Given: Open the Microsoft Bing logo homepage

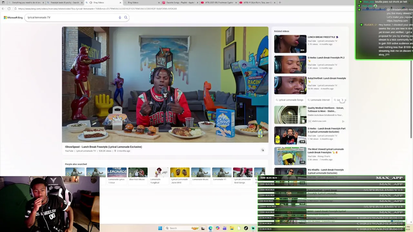Looking at the screenshot, I should point(13,17).
